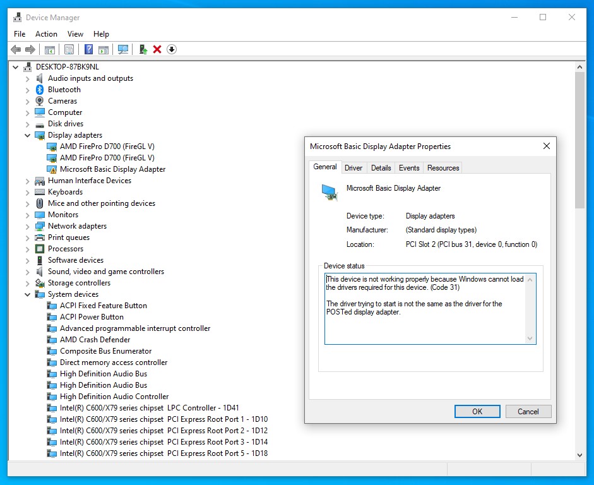This screenshot has width=594, height=485.
Task: Click red X Uninstall device icon
Action: click(157, 49)
